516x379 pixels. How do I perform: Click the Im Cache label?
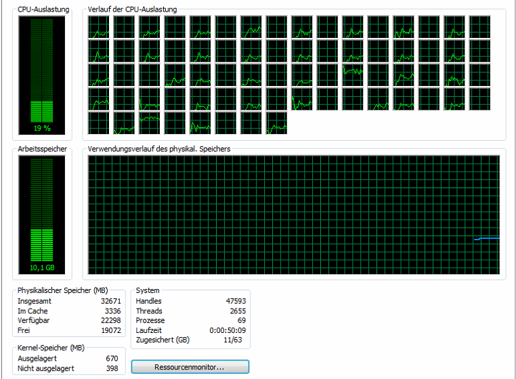[x=33, y=311]
